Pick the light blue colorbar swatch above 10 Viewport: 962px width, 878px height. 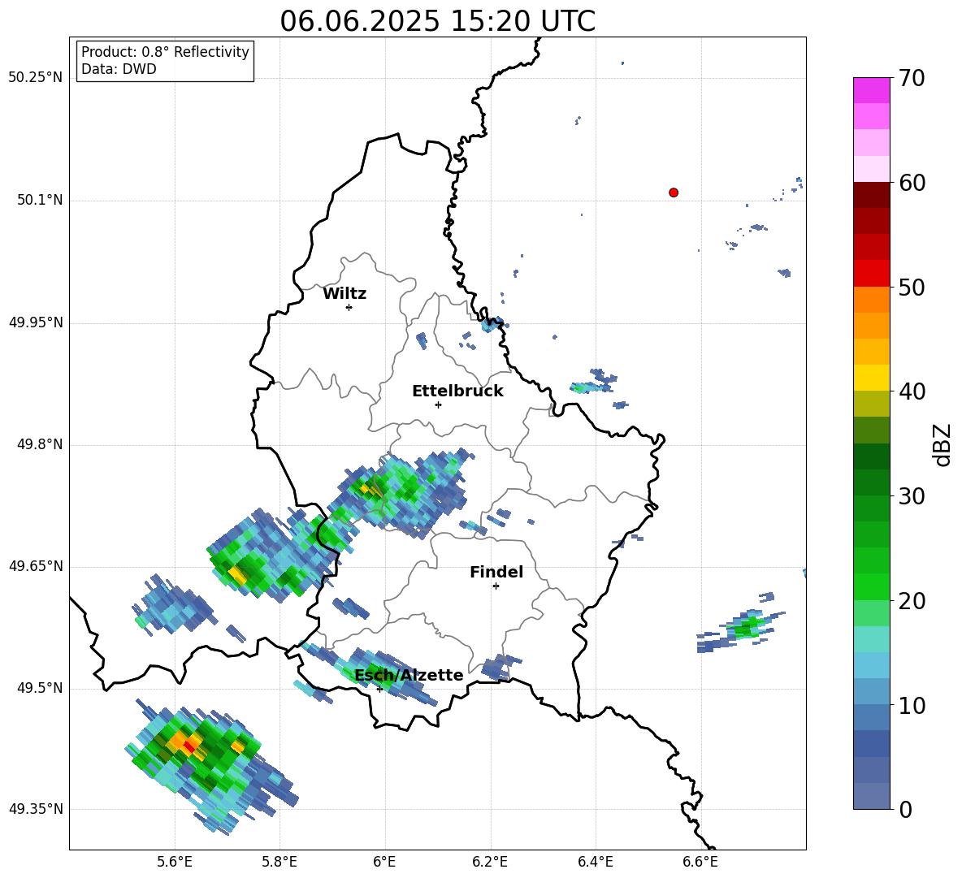(x=871, y=691)
